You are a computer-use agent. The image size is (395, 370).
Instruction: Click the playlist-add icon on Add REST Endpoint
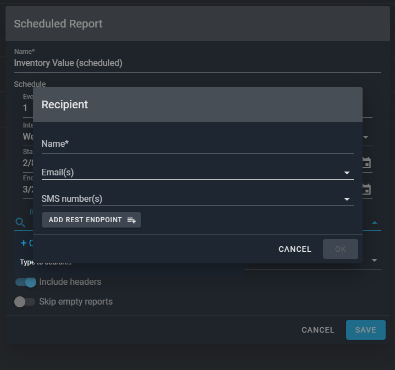[132, 220]
